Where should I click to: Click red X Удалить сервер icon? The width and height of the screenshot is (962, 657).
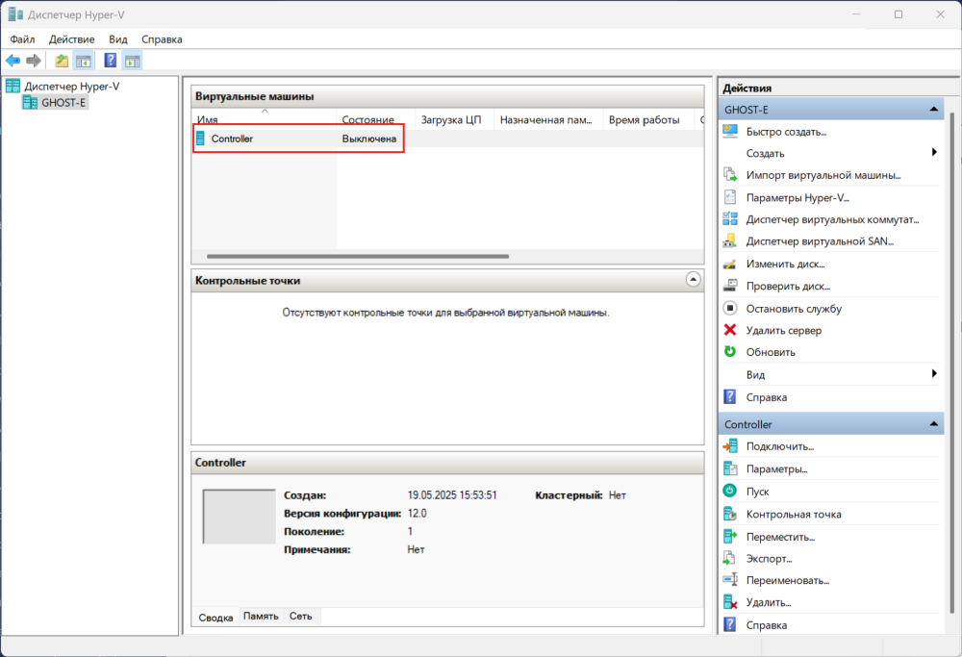tap(730, 330)
